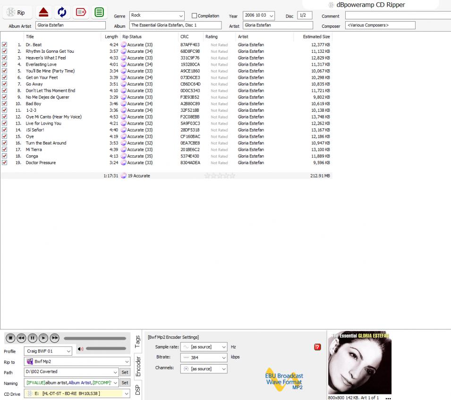
Task: Click the playback position slider
Action: click(x=94, y=338)
